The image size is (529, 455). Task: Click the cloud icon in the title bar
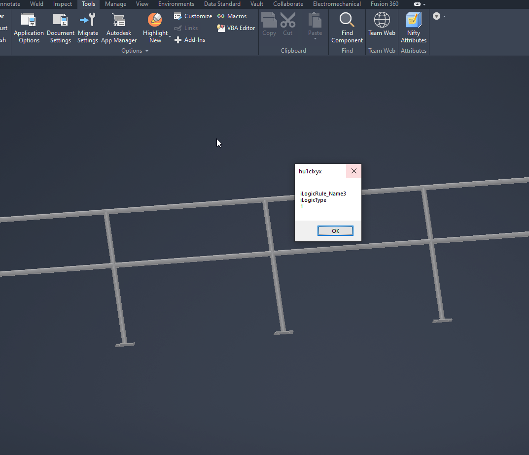pyautogui.click(x=417, y=4)
